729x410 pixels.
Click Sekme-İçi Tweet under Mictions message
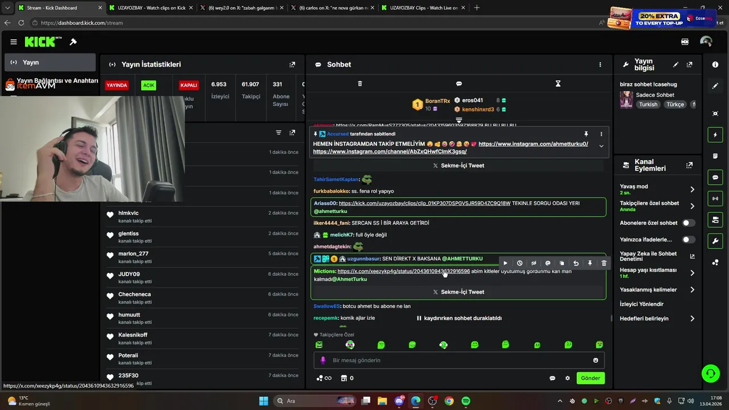pyautogui.click(x=458, y=292)
